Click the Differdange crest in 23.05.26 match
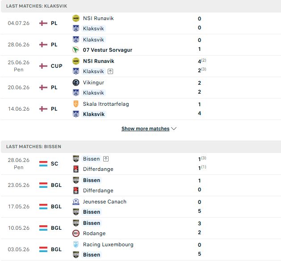The height and width of the screenshot is (261, 281). point(76,191)
